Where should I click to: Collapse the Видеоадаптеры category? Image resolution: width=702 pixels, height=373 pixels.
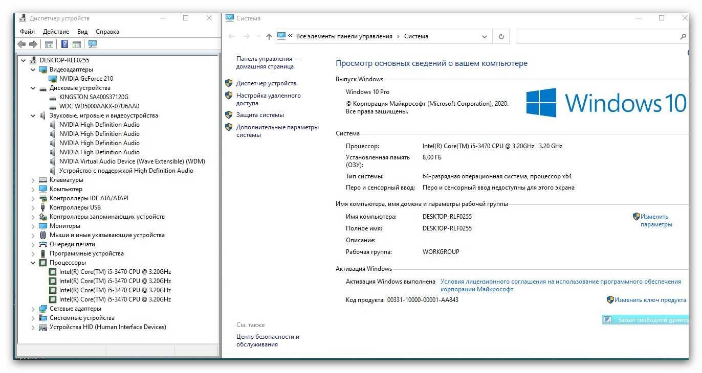[x=33, y=69]
